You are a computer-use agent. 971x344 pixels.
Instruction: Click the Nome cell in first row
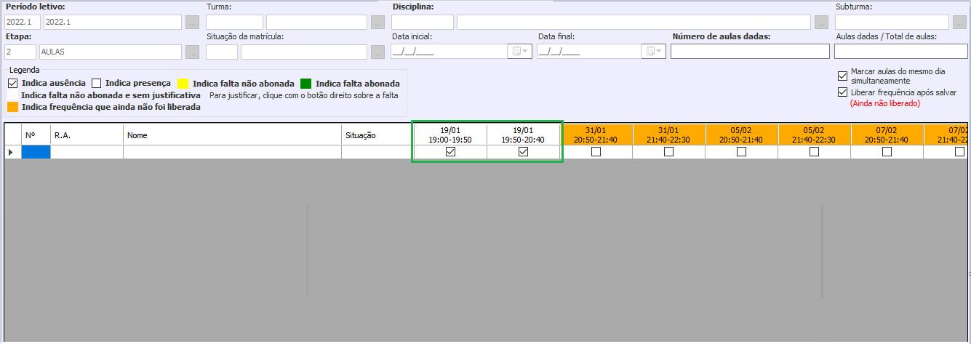click(x=232, y=152)
